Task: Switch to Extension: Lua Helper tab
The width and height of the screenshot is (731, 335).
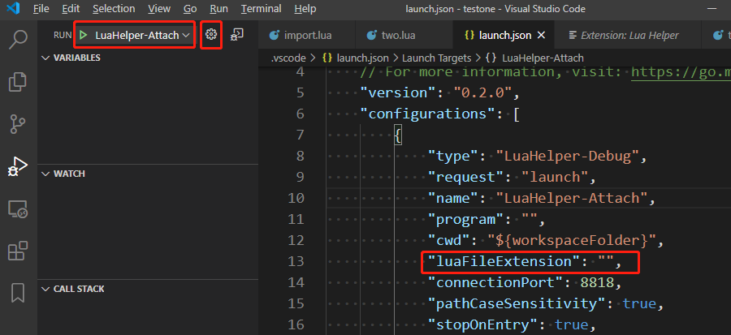Action: click(628, 35)
